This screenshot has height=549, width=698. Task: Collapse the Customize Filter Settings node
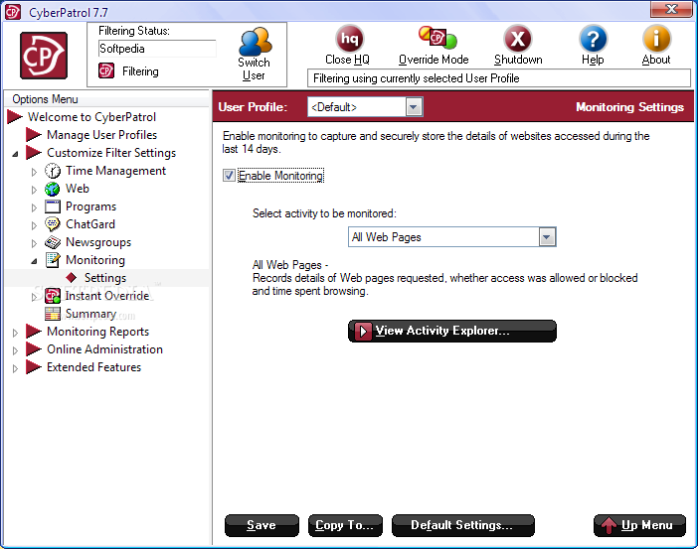15,154
